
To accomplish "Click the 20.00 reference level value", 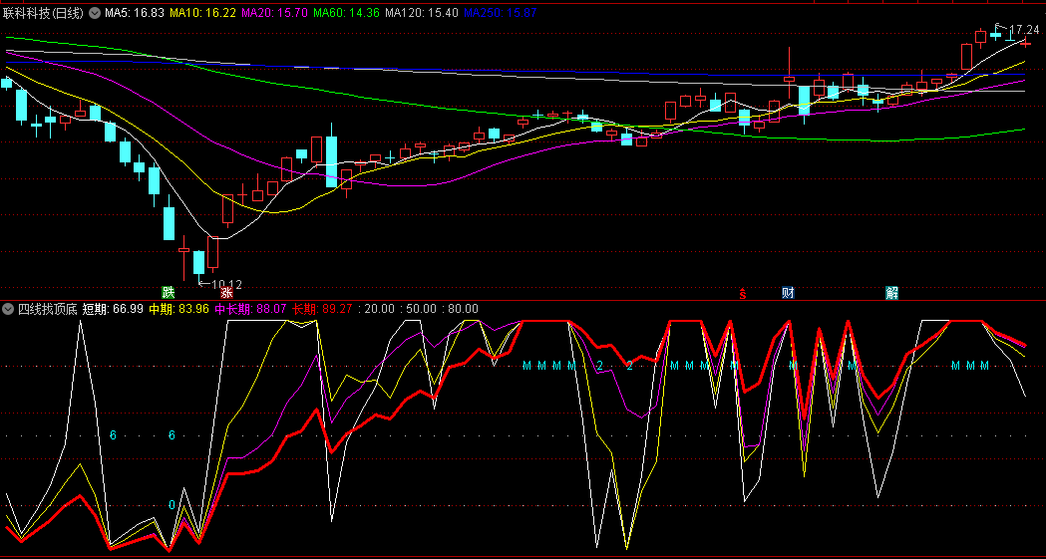I will 380,309.
